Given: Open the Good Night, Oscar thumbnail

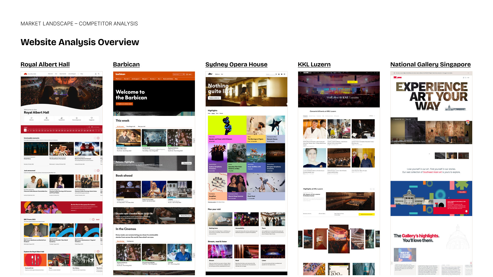Looking at the screenshot, I should [x=128, y=138].
